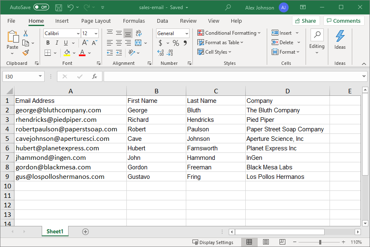Viewport: 370px width, 247px height.
Task: Switch to Page Break Preview in status bar
Action: coord(282,242)
